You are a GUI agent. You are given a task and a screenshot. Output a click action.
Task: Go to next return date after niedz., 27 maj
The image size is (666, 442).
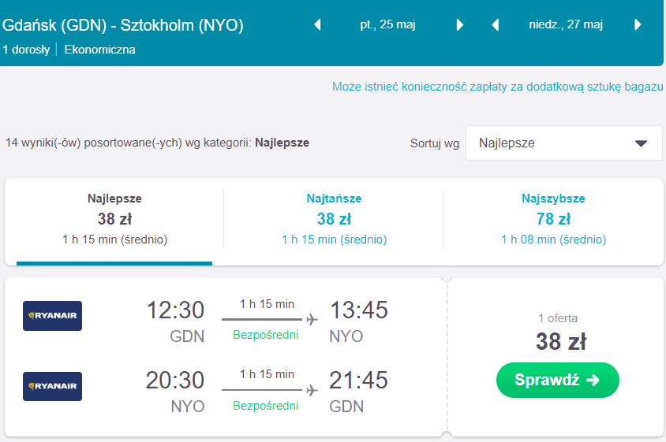pos(638,24)
